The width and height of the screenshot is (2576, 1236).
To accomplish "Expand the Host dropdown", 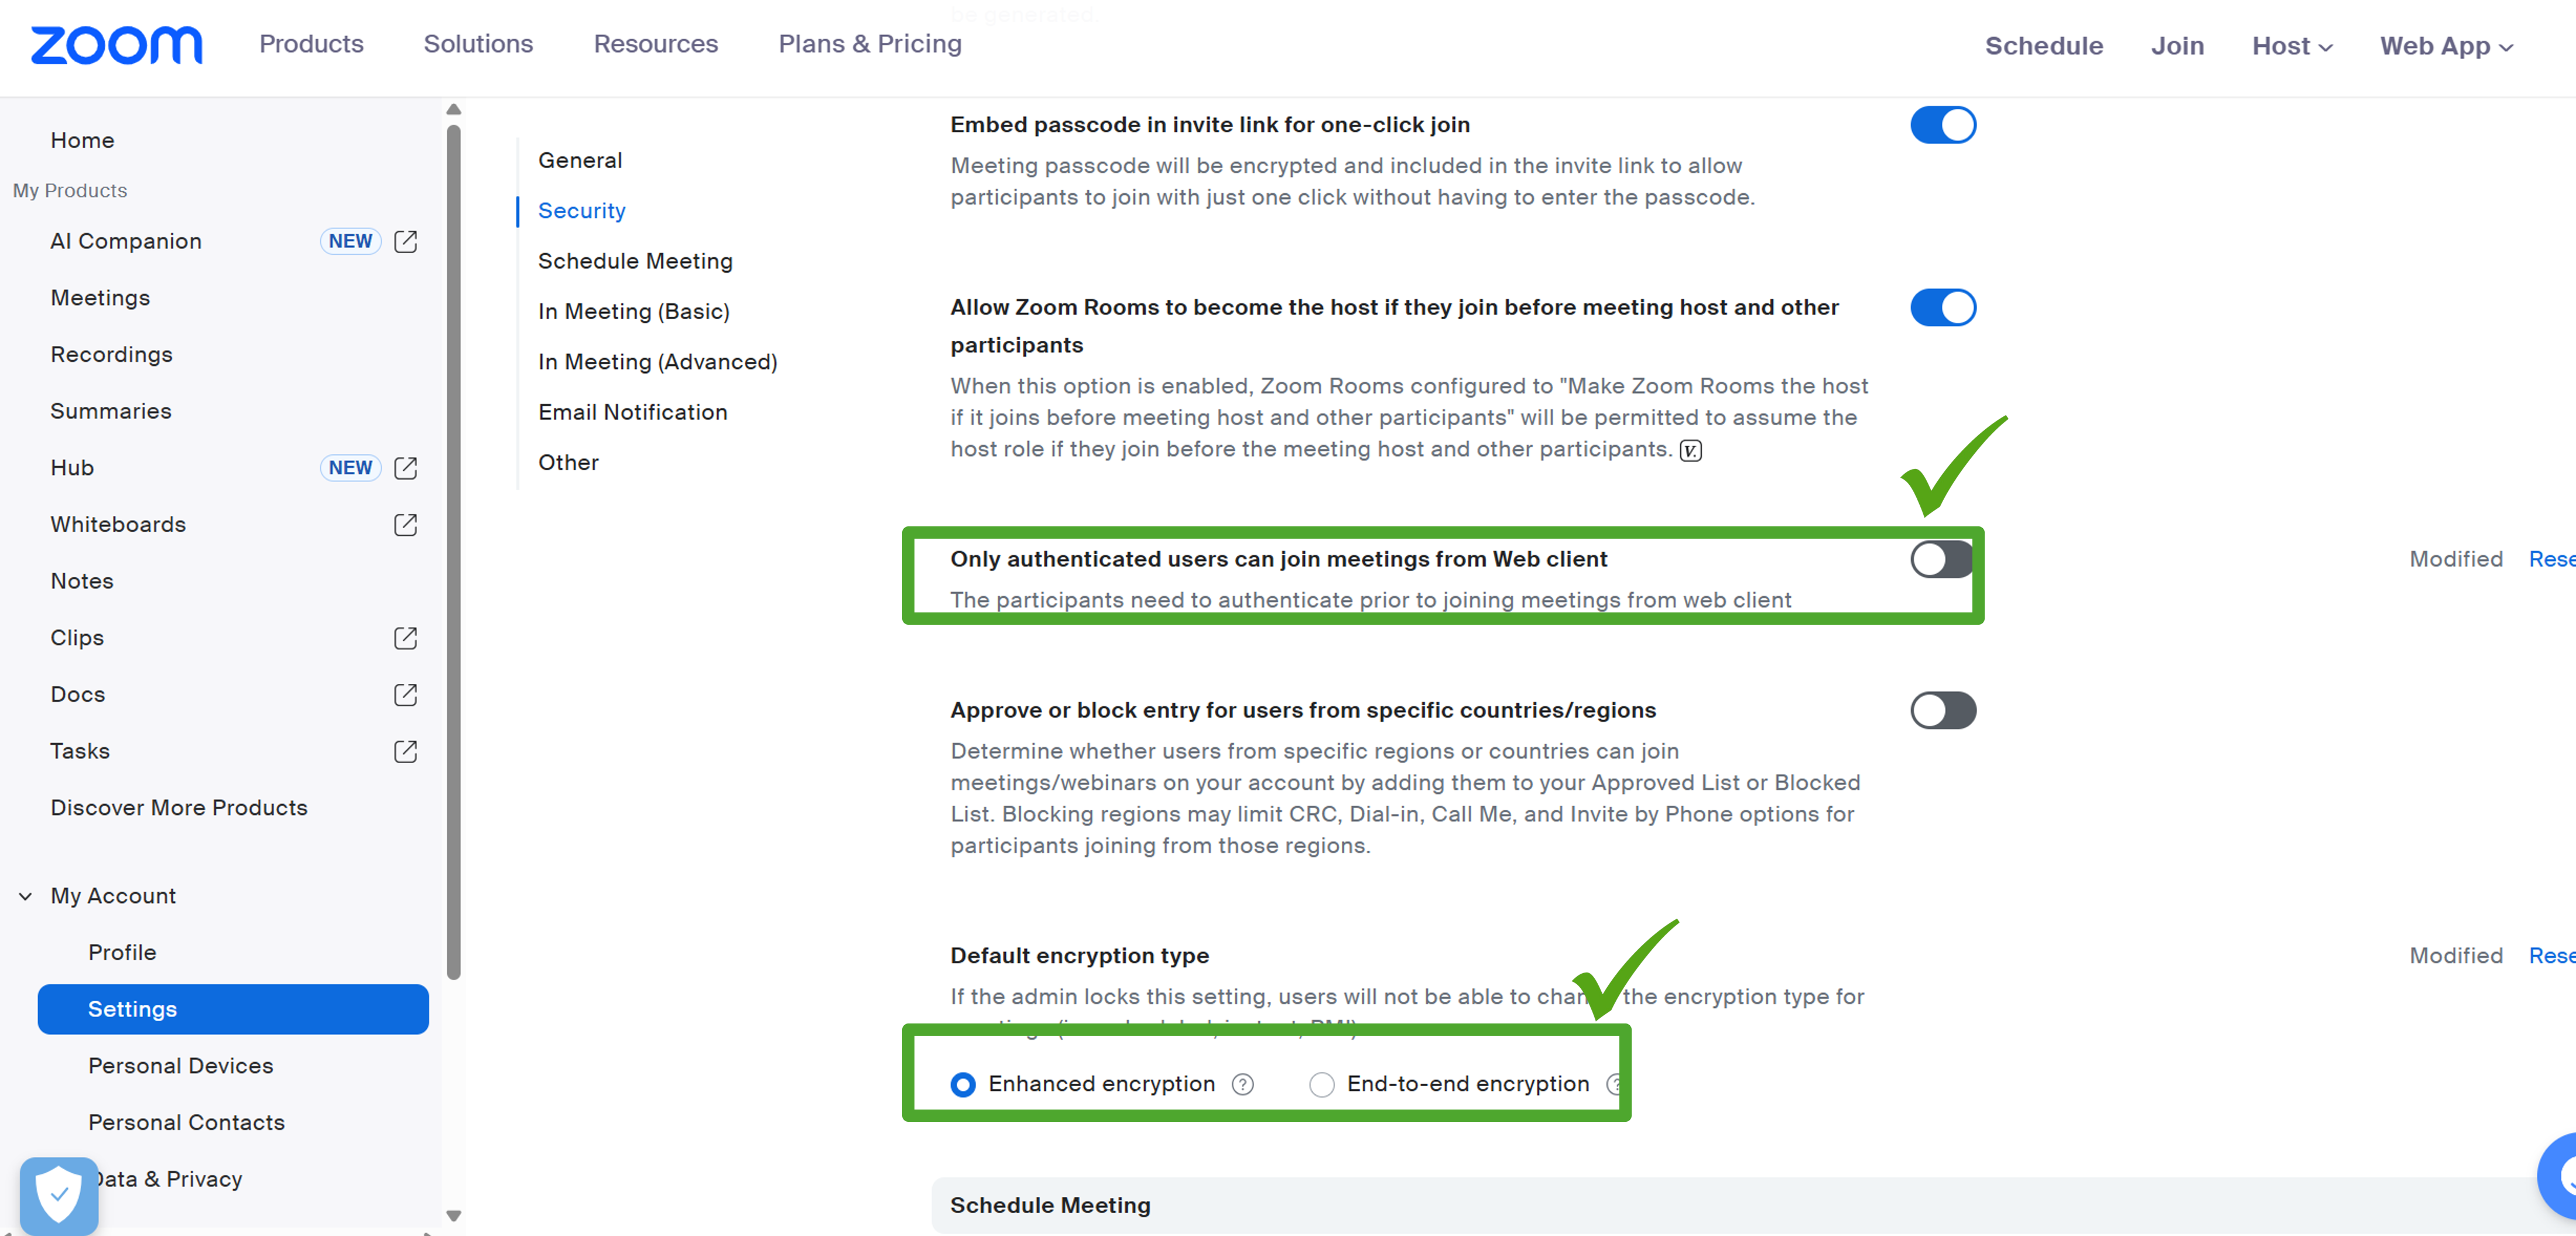I will click(x=2291, y=46).
